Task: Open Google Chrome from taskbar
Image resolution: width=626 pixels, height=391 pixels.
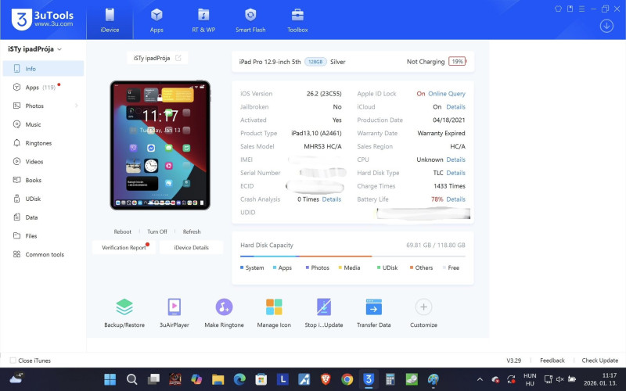Action: point(347,379)
